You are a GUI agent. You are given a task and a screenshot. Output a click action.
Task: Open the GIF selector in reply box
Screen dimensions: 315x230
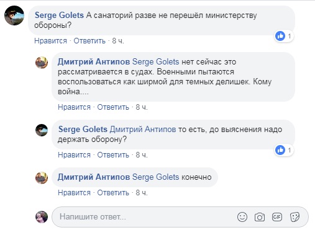(x=277, y=217)
